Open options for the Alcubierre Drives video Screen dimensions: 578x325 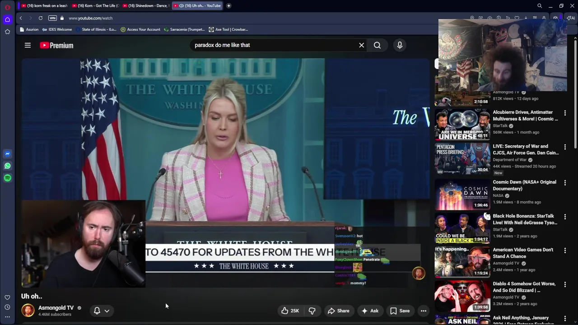[x=565, y=113]
